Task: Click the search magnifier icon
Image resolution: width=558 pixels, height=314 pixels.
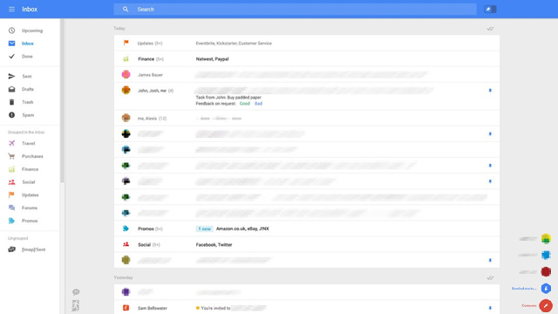Action: [x=126, y=10]
